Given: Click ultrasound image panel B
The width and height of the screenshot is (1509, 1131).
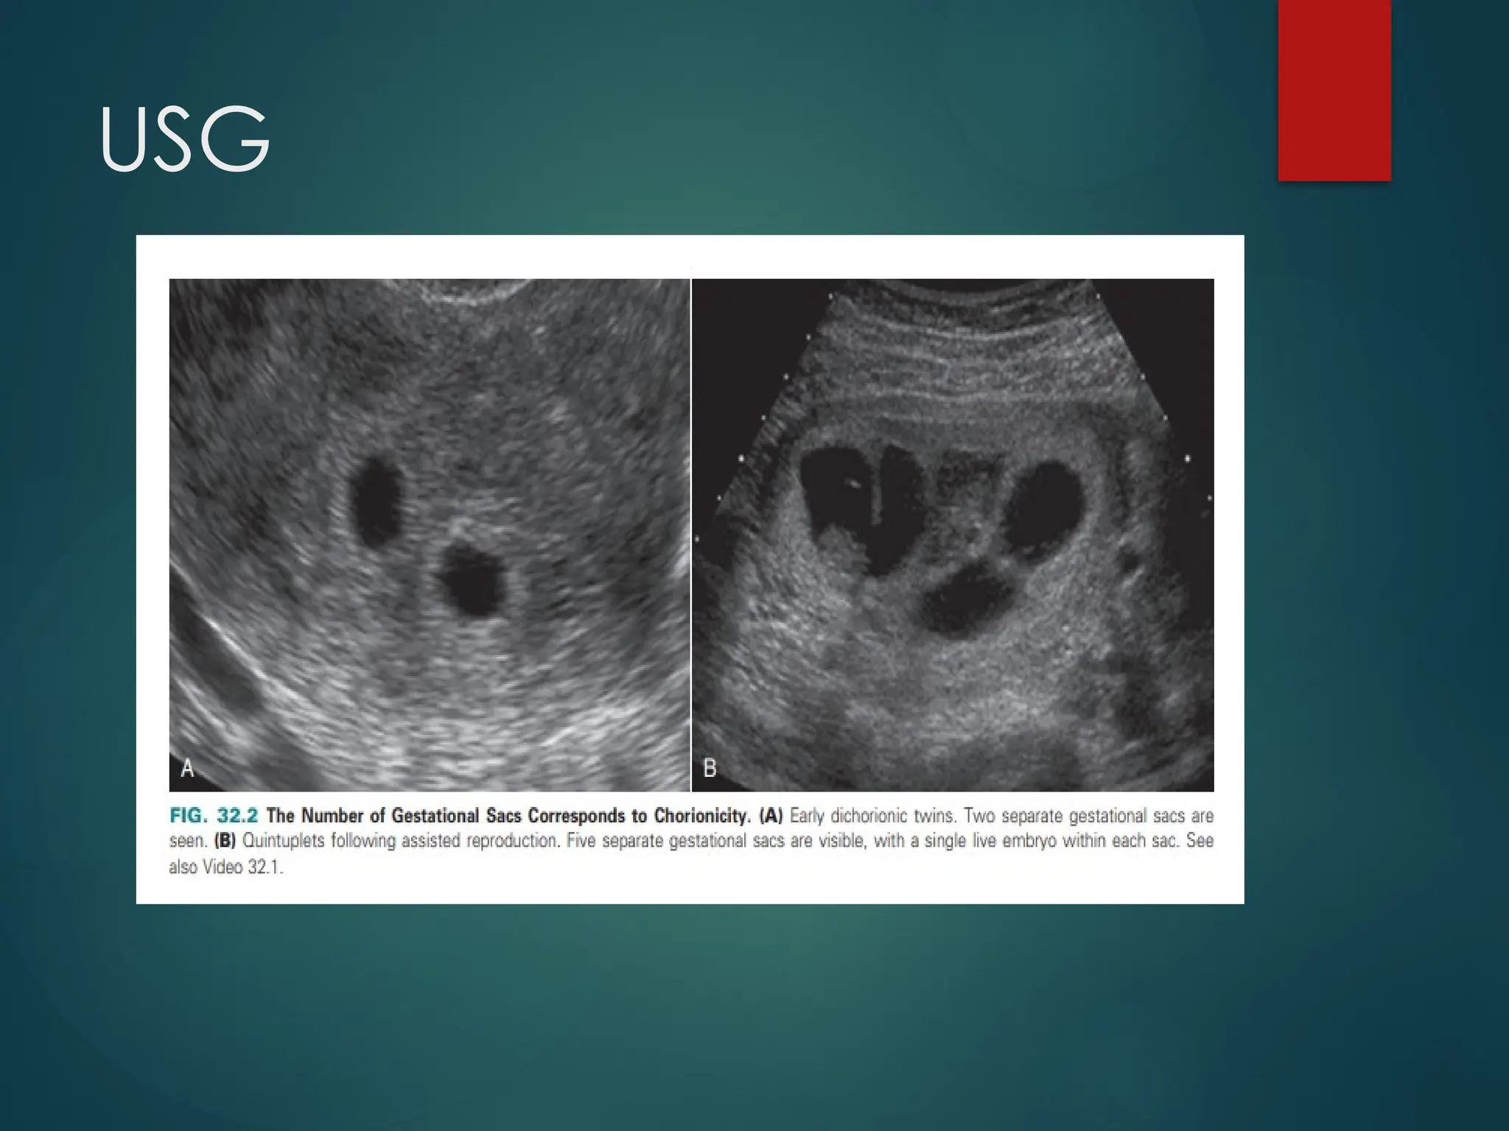Looking at the screenshot, I should tap(953, 535).
